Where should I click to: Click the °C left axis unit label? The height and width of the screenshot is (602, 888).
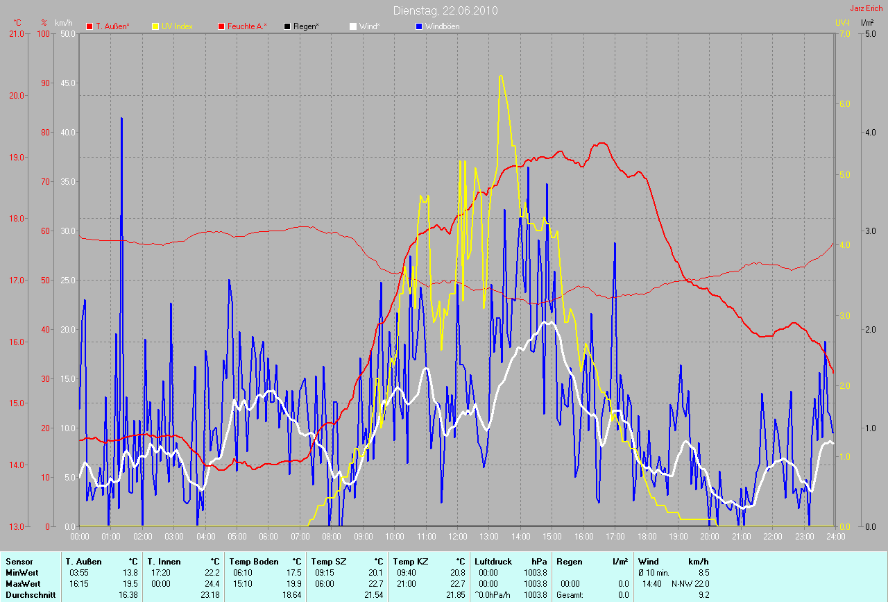point(18,23)
